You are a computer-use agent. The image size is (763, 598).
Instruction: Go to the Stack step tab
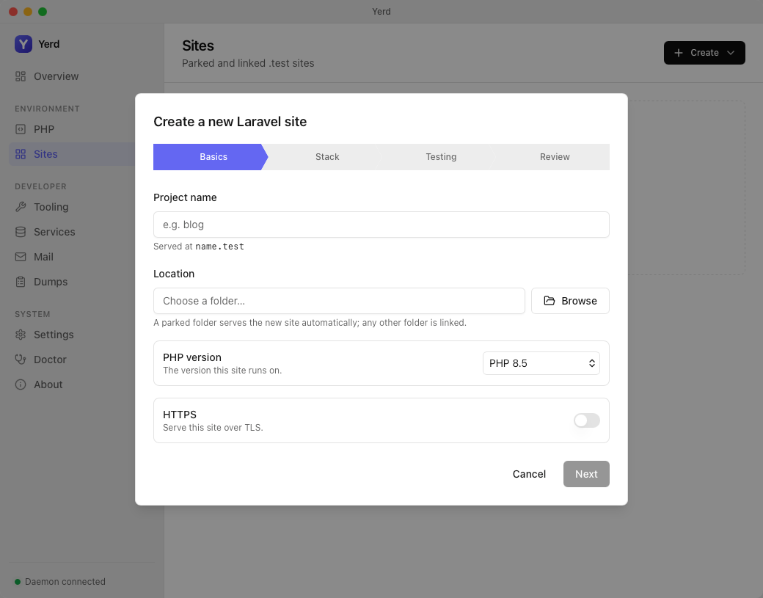click(327, 157)
